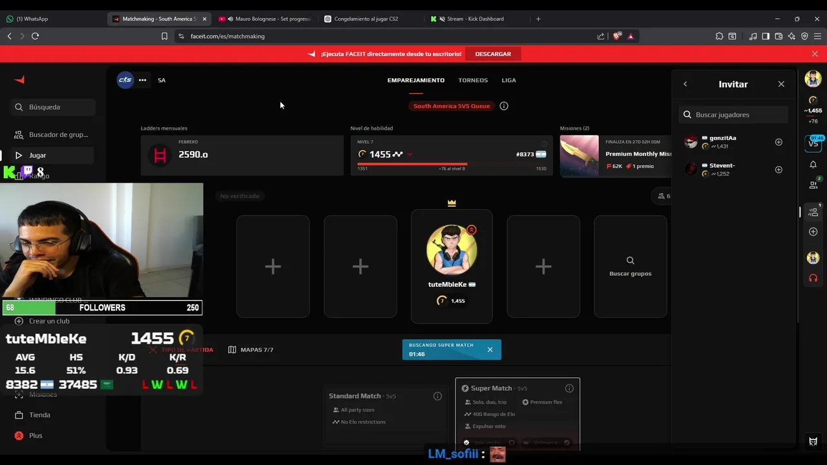Invite gonzitAa with the plus icon
827x465 pixels.
779,142
